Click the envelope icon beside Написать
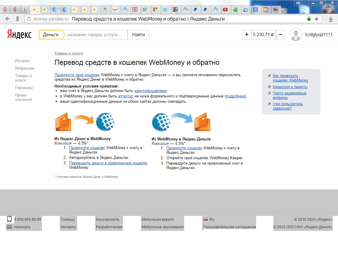 pos(9,227)
